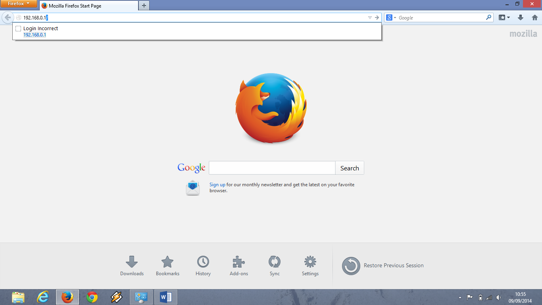Image resolution: width=542 pixels, height=305 pixels.
Task: Open the downloads arrow in toolbar
Action: click(521, 17)
